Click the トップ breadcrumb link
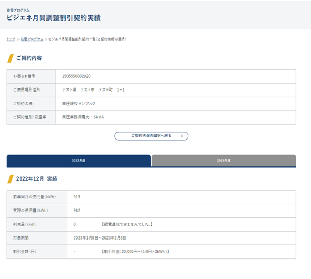 click(x=11, y=39)
